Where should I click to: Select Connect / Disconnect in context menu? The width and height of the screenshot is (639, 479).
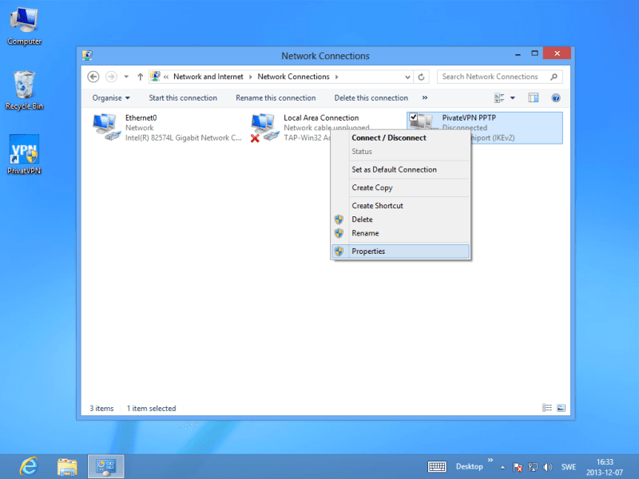point(389,137)
